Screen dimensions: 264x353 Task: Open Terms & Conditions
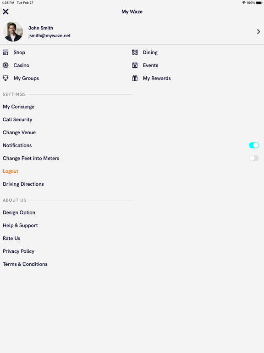(x=25, y=264)
